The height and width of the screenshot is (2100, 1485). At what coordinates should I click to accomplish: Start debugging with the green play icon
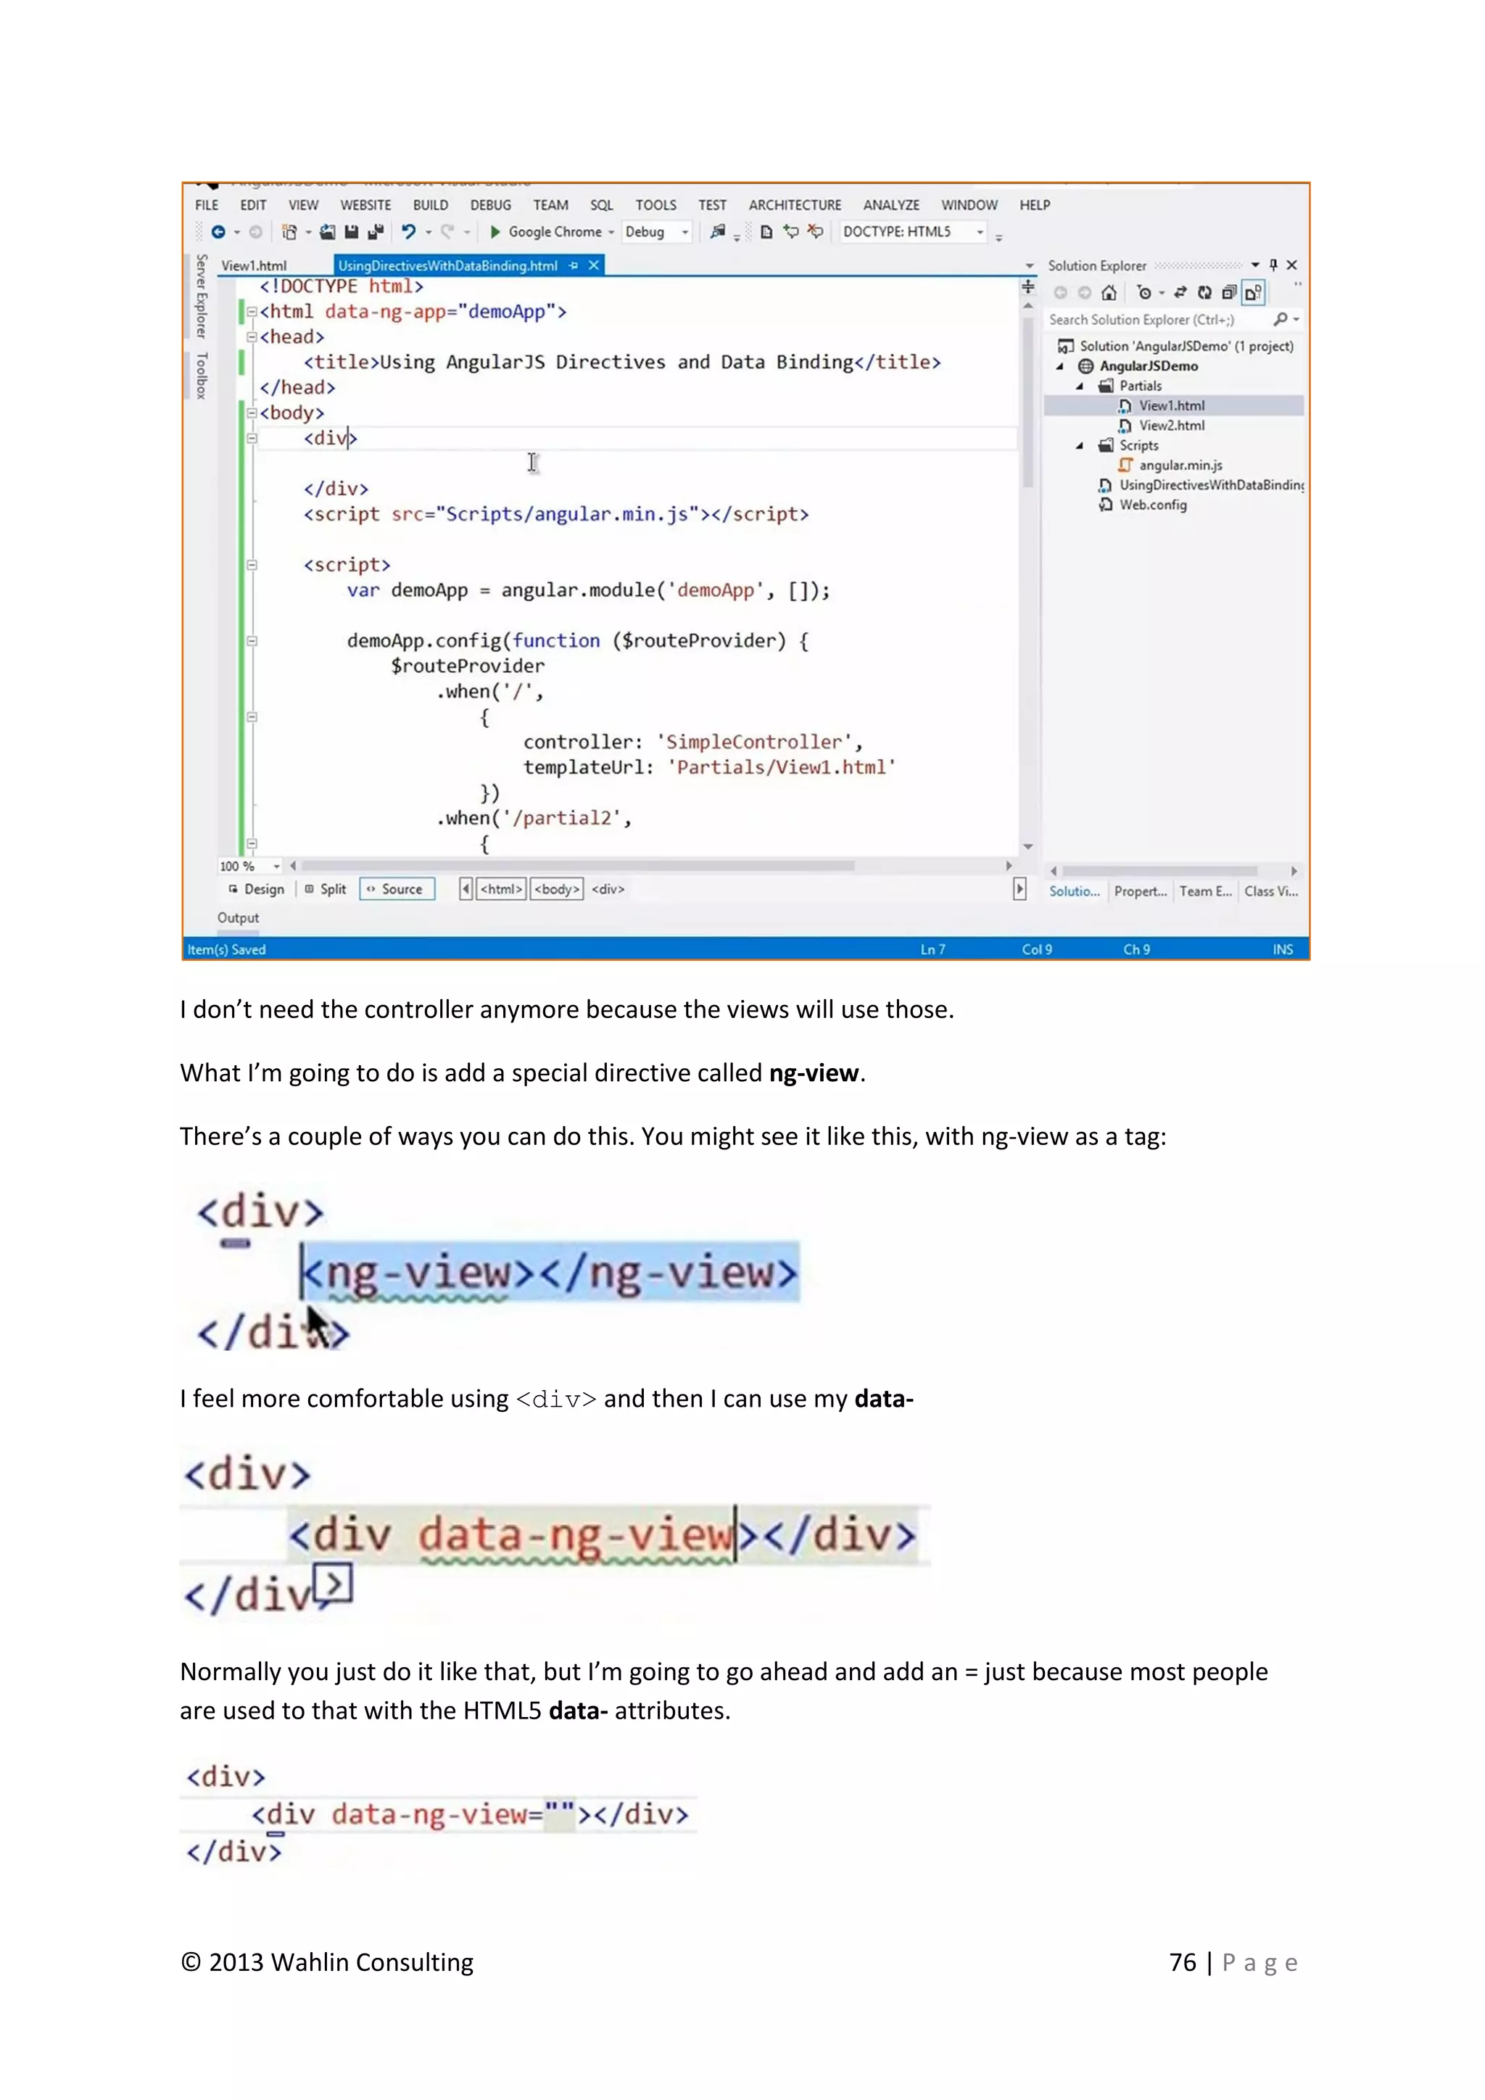[495, 232]
